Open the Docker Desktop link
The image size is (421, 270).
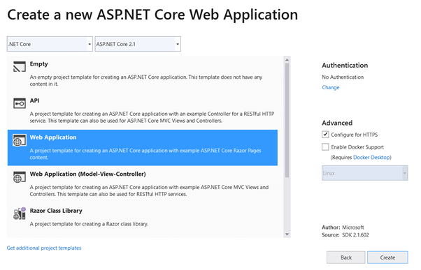pos(371,158)
